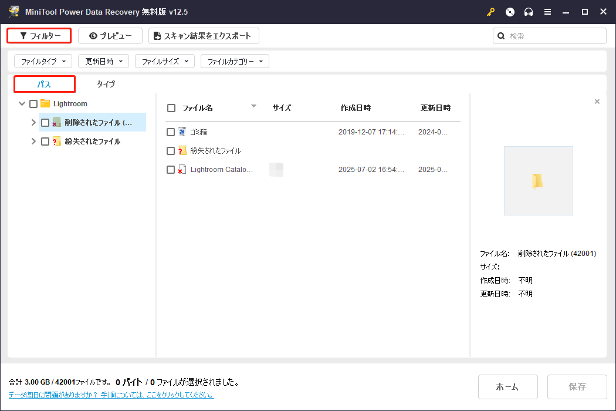The height and width of the screenshot is (411, 616).
Task: Click the MiniTool app logo in title bar
Action: (14, 11)
